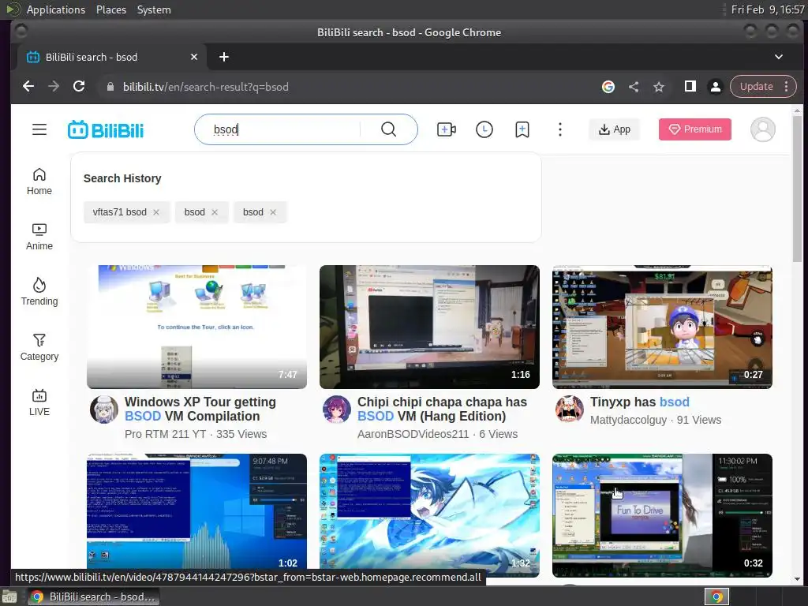This screenshot has height=606, width=808.
Task: Select BiliBili search taskbar window button
Action: (93, 597)
